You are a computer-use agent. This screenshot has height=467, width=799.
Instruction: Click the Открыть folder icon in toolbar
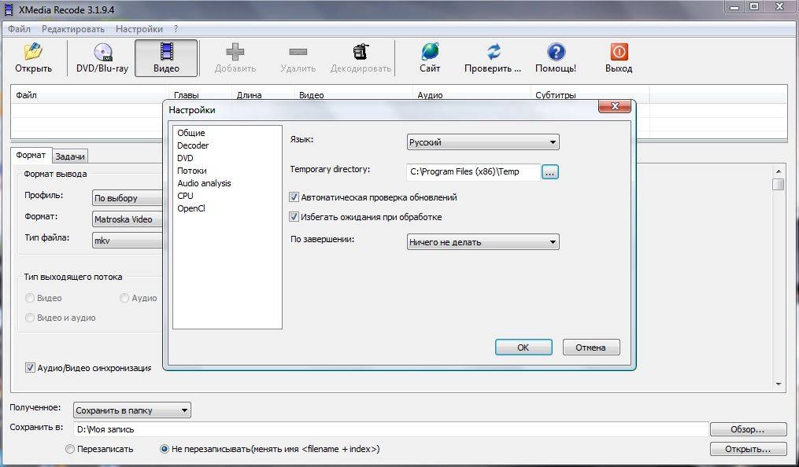tap(33, 51)
